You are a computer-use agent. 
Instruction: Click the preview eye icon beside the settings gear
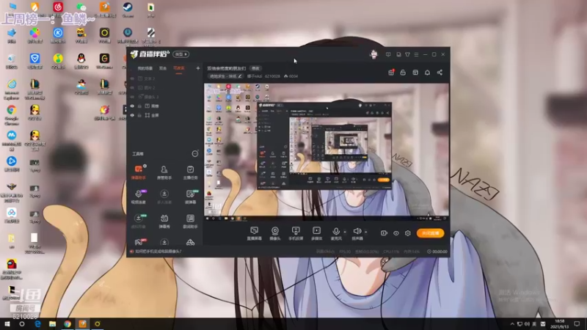[x=396, y=233]
